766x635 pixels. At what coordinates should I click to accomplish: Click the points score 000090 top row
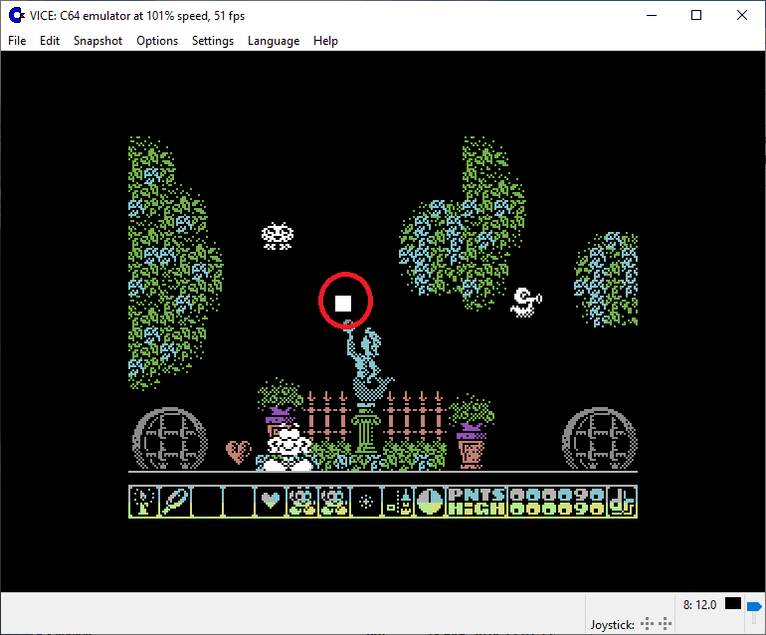(x=556, y=495)
